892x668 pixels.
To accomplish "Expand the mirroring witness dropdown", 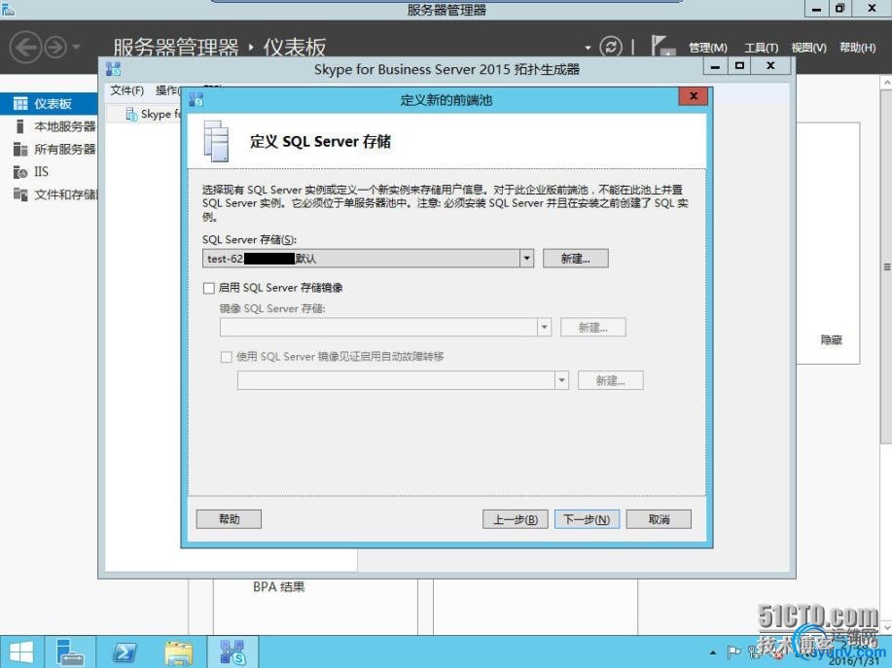I will (561, 380).
